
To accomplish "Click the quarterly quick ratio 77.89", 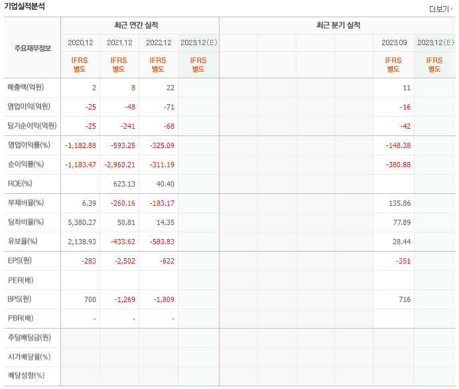I will (x=402, y=222).
